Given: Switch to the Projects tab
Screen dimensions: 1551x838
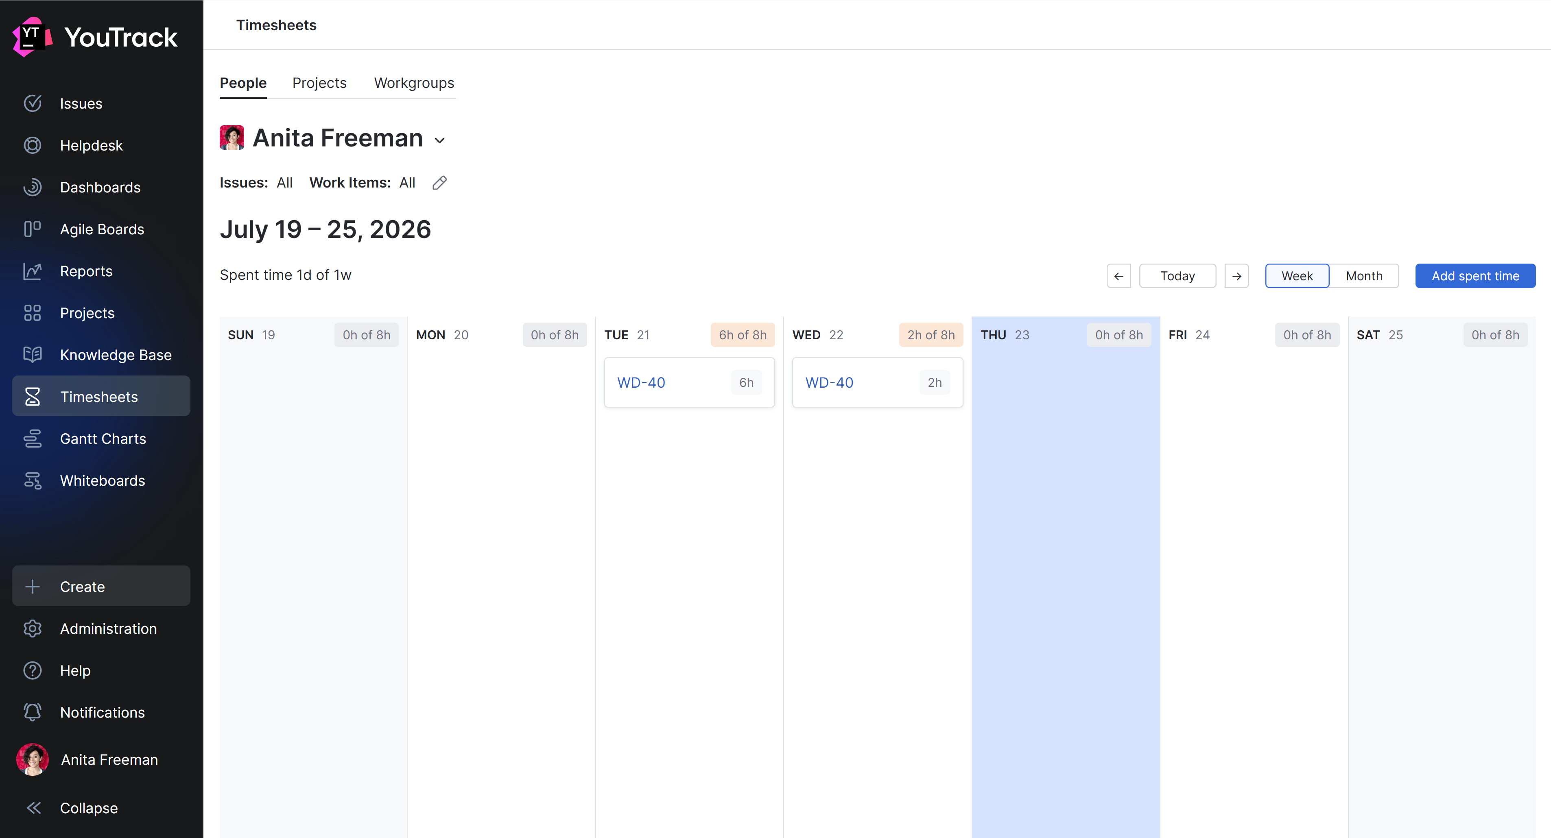Looking at the screenshot, I should click(319, 83).
